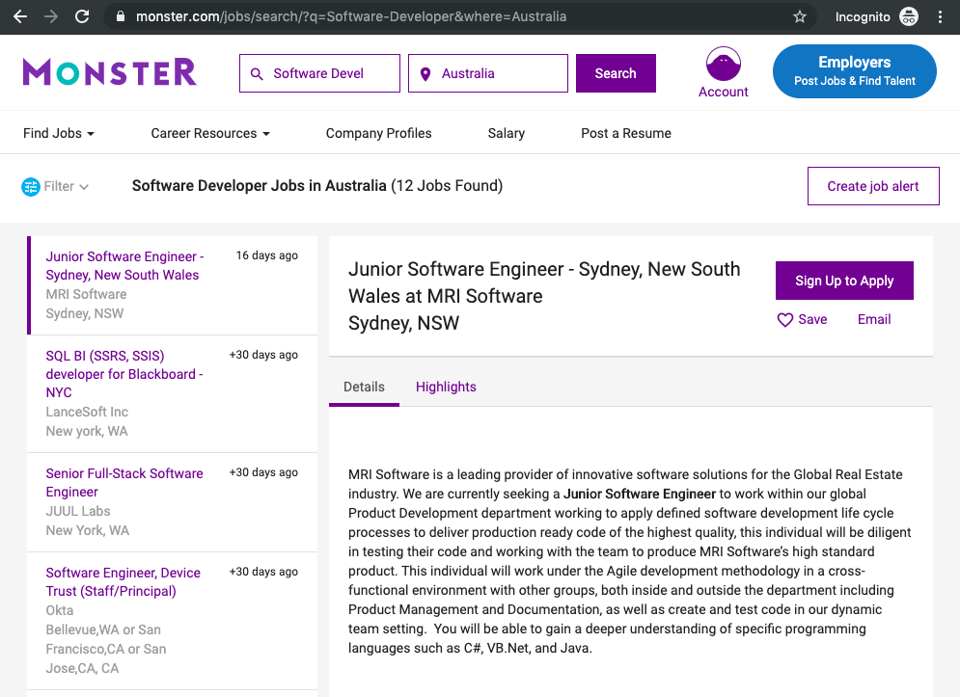Click the 'MRI Software' company name in the job list

pos(86,294)
